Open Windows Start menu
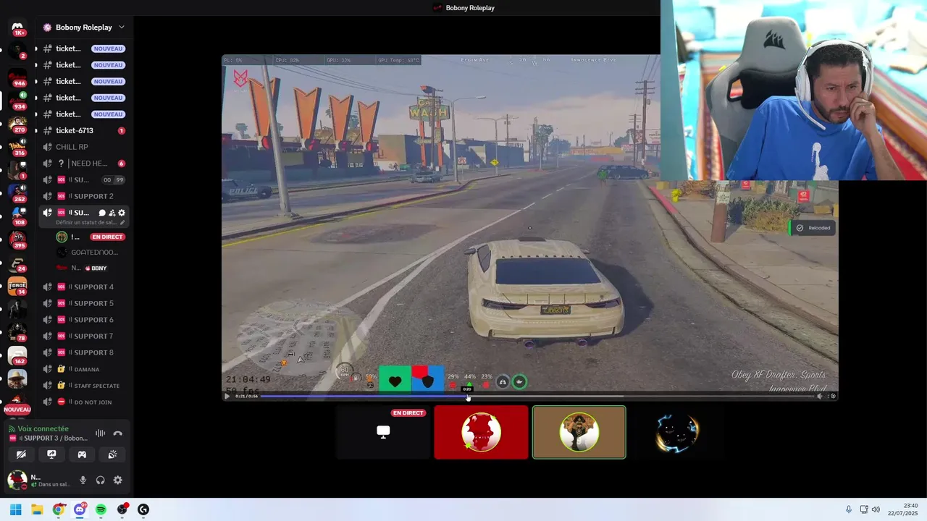 pos(16,509)
